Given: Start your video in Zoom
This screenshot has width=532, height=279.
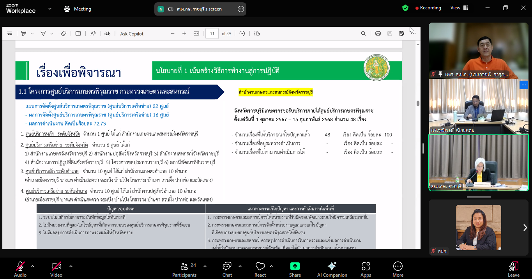Looking at the screenshot, I should [x=56, y=269].
